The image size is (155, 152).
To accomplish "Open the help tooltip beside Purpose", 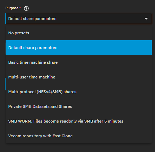I will point(26,8).
